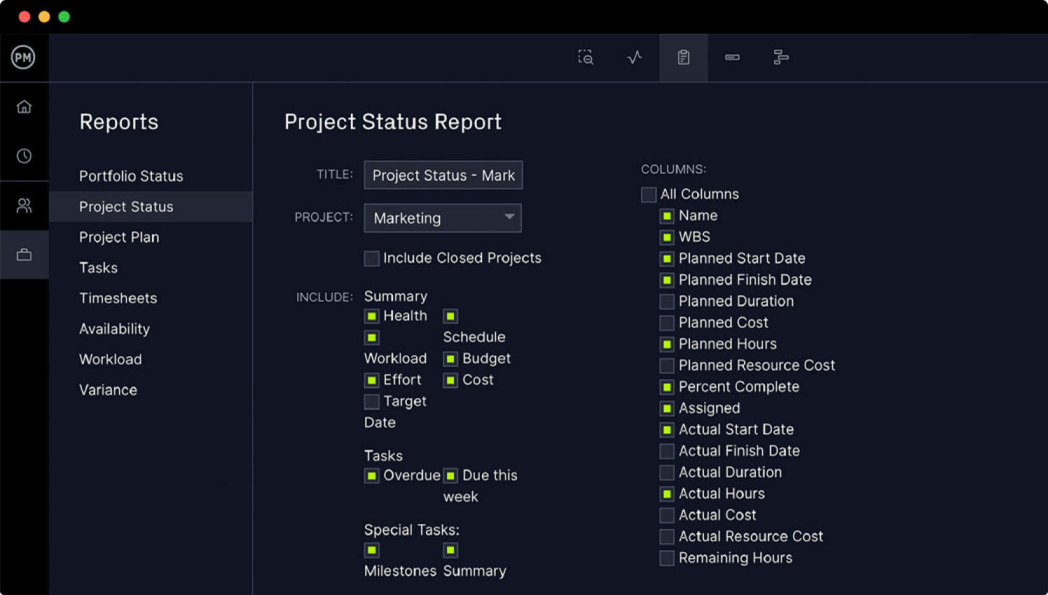Select the clock icon in the sidebar
1048x595 pixels.
coord(25,156)
